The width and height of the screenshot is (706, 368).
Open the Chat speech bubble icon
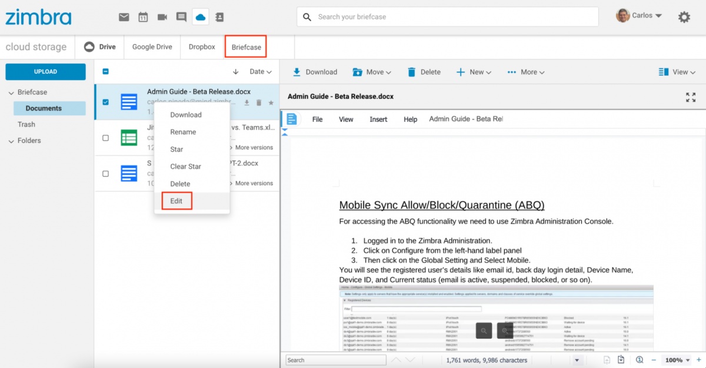(x=181, y=17)
